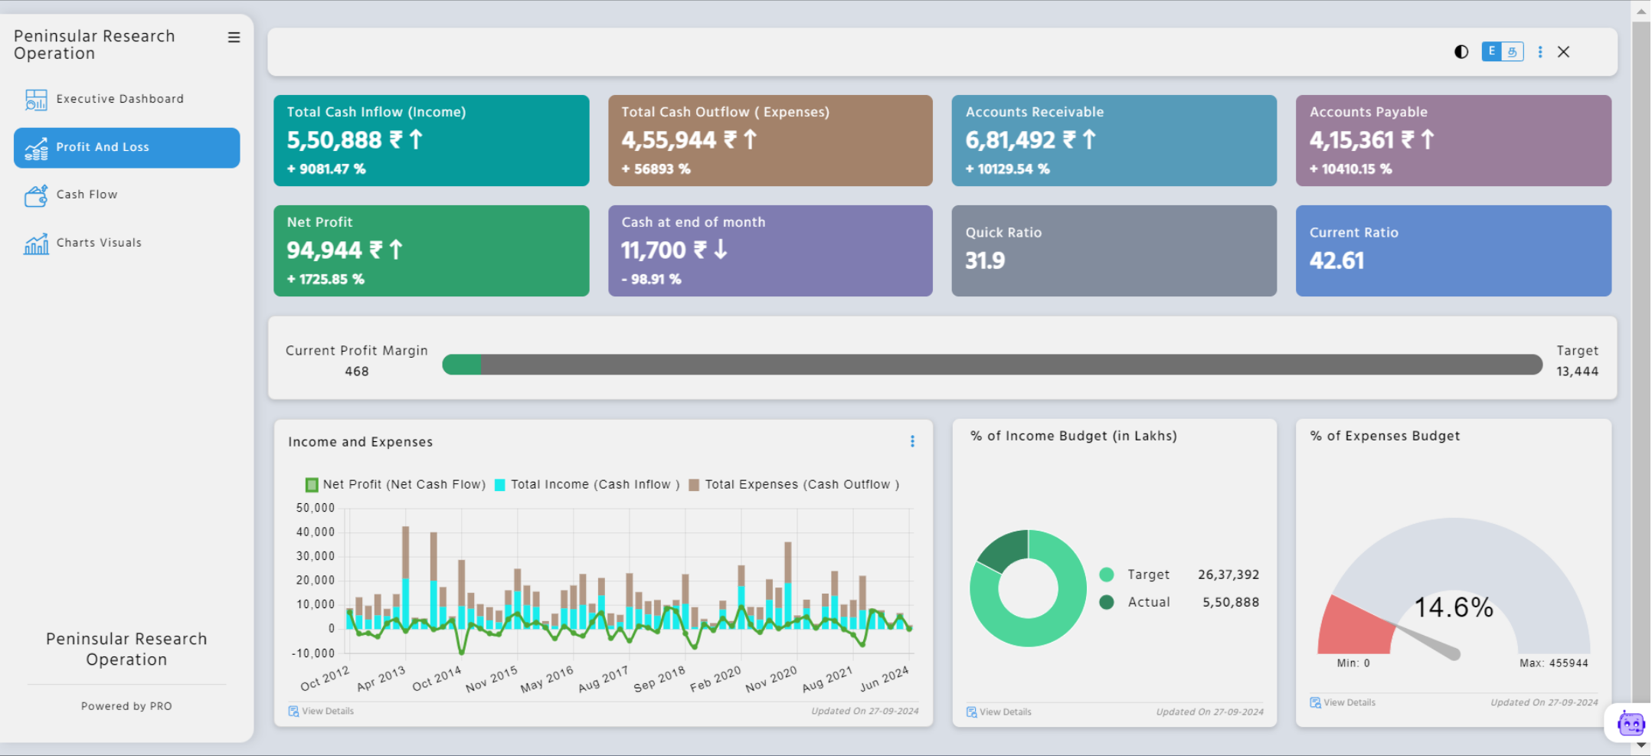Click the View Details icon under Income and Expenses

(x=293, y=711)
